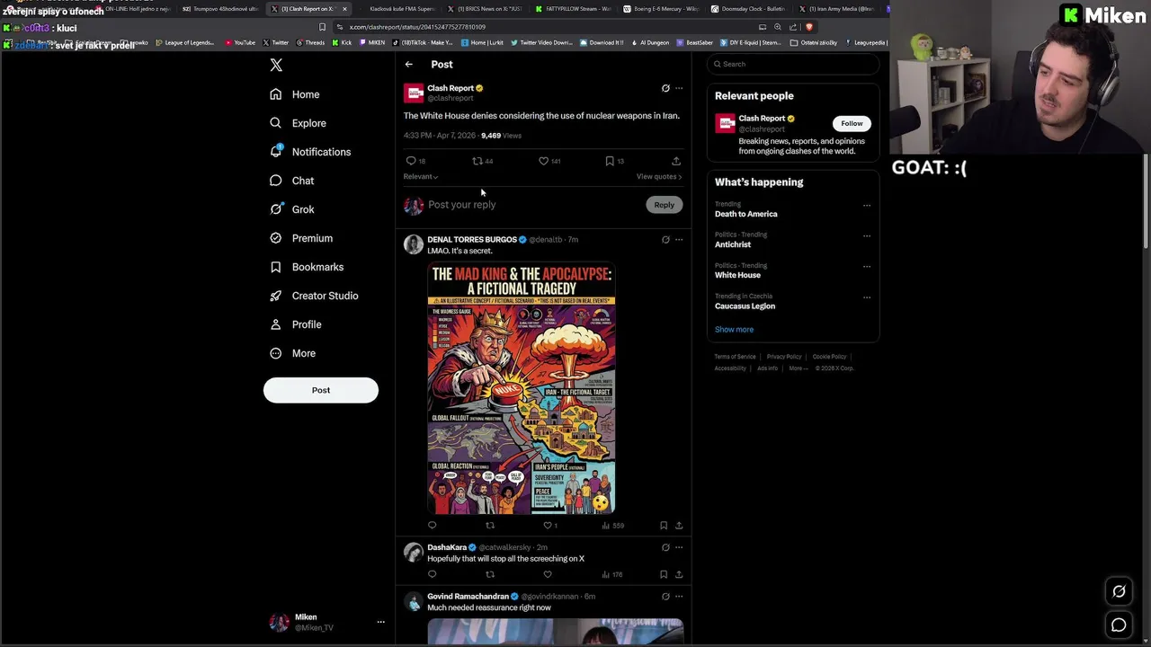This screenshot has width=1151, height=647.
Task: Open the More menu in sidebar
Action: [x=292, y=353]
